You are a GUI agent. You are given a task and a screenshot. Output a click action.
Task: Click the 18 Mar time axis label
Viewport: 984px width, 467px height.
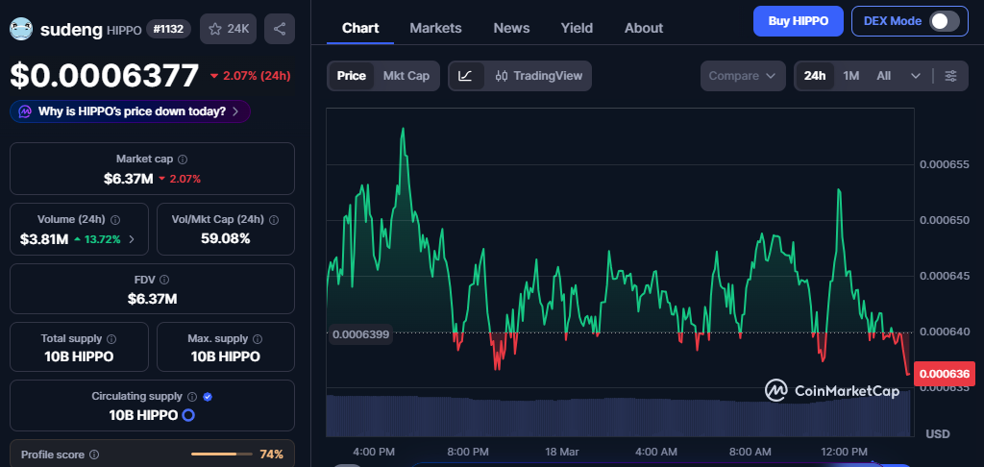[x=560, y=452]
